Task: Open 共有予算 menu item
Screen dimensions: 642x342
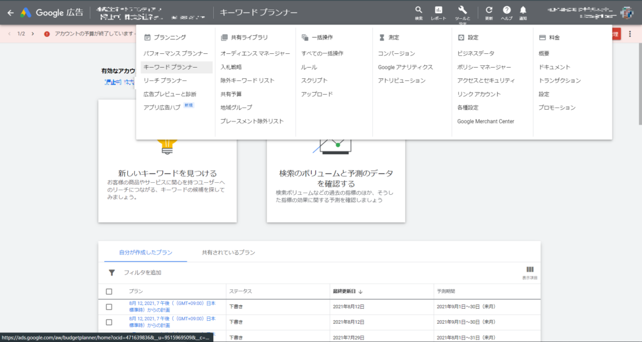Action: click(x=231, y=94)
